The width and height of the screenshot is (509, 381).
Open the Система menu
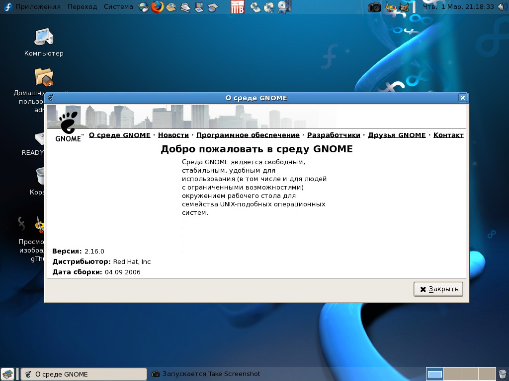[118, 7]
